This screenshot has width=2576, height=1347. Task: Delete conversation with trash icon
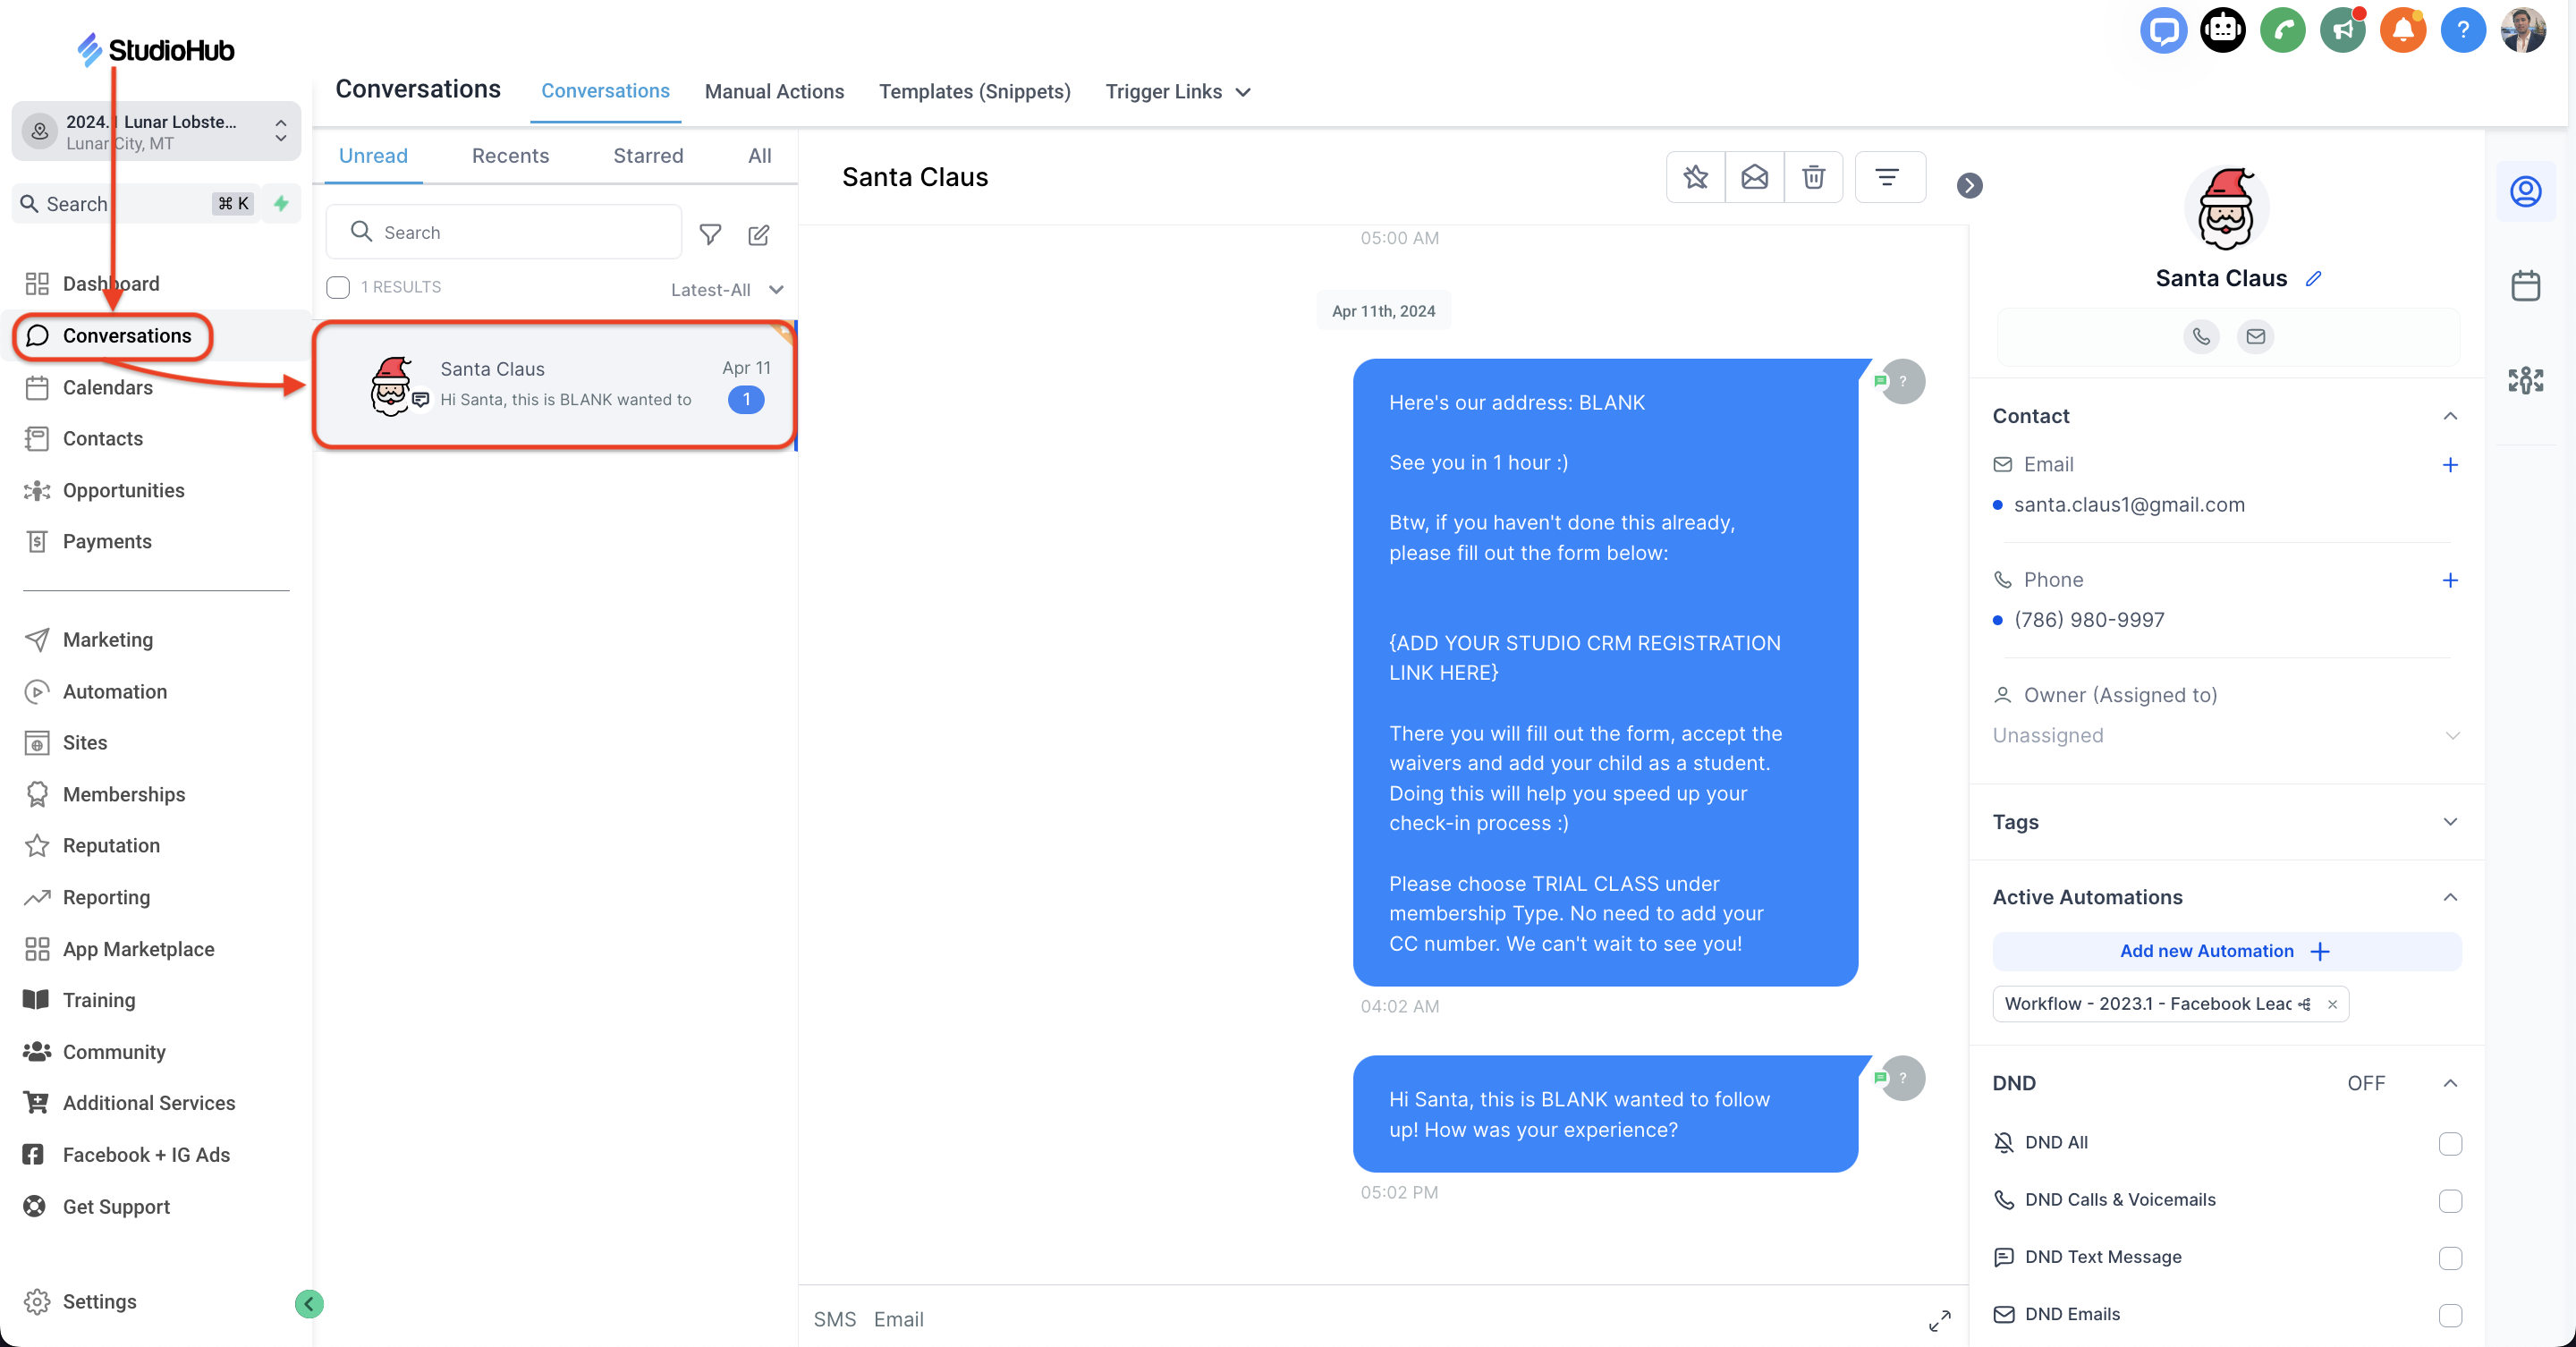(x=1813, y=177)
